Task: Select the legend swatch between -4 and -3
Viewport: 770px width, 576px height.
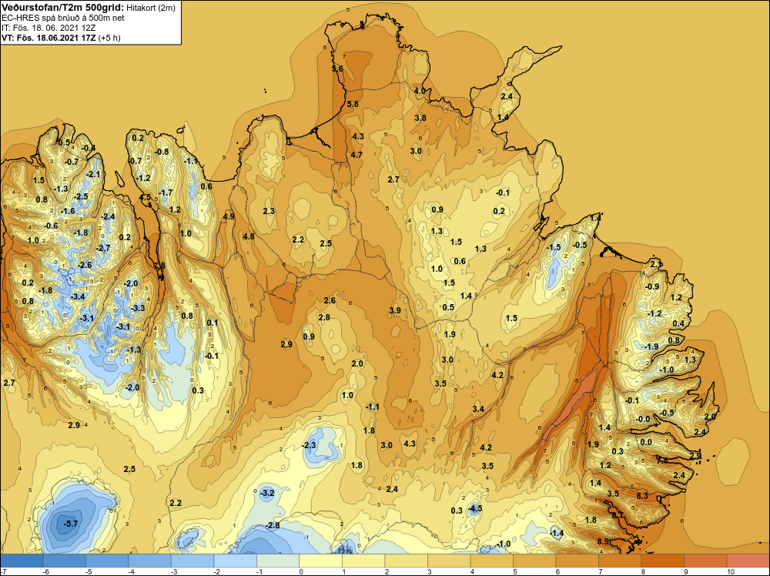Action: pos(150,561)
